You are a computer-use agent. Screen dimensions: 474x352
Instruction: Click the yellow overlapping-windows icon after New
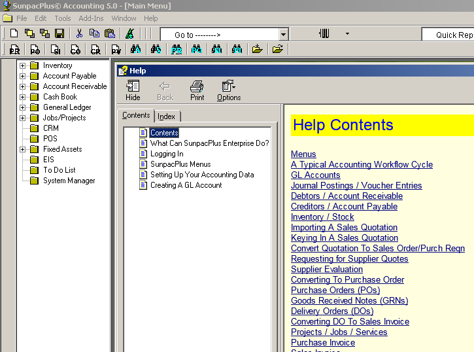[x=29, y=33]
